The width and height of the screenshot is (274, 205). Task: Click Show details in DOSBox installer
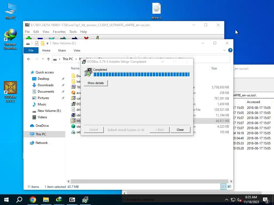(96, 83)
